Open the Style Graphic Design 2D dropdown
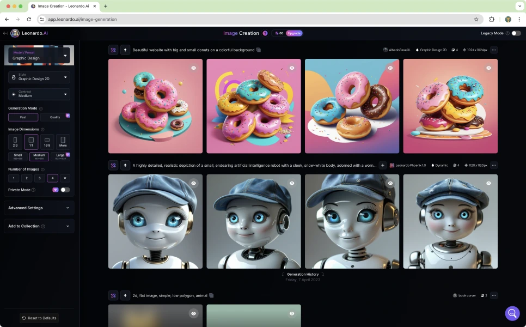 coord(39,77)
